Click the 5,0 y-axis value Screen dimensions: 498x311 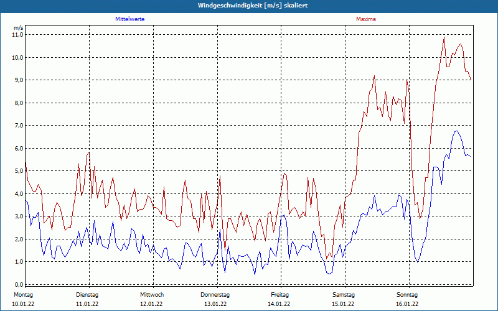pos(19,170)
